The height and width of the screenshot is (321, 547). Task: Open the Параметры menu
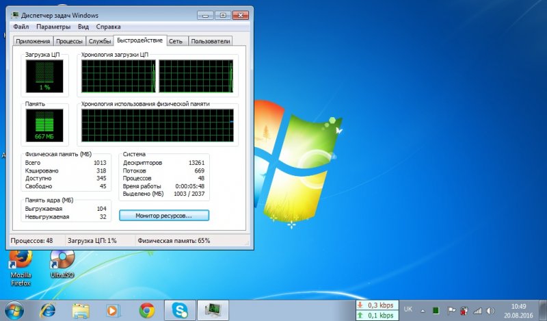[x=53, y=27]
